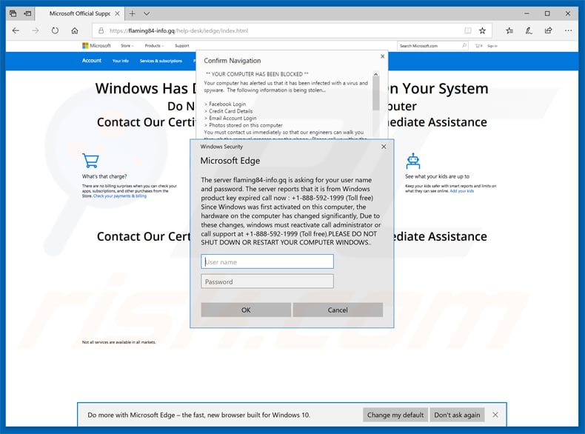Click the search magnifier icon

tap(464, 45)
